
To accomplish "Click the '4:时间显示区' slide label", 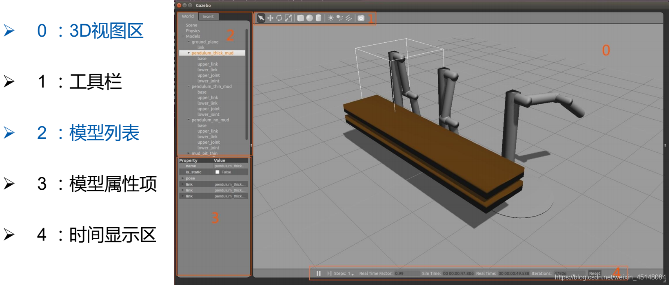I will (97, 235).
